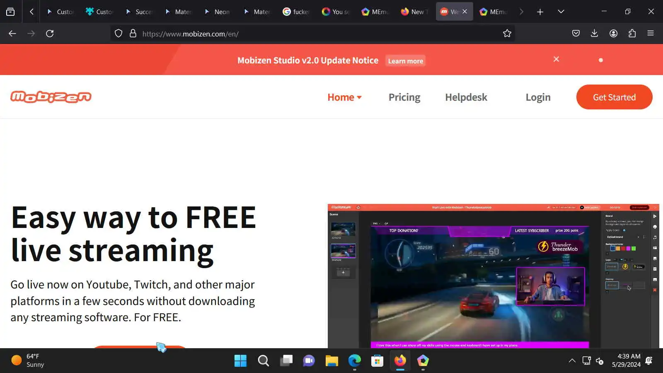663x373 pixels.
Task: Switch to the New T Firefox tab
Action: (414, 12)
